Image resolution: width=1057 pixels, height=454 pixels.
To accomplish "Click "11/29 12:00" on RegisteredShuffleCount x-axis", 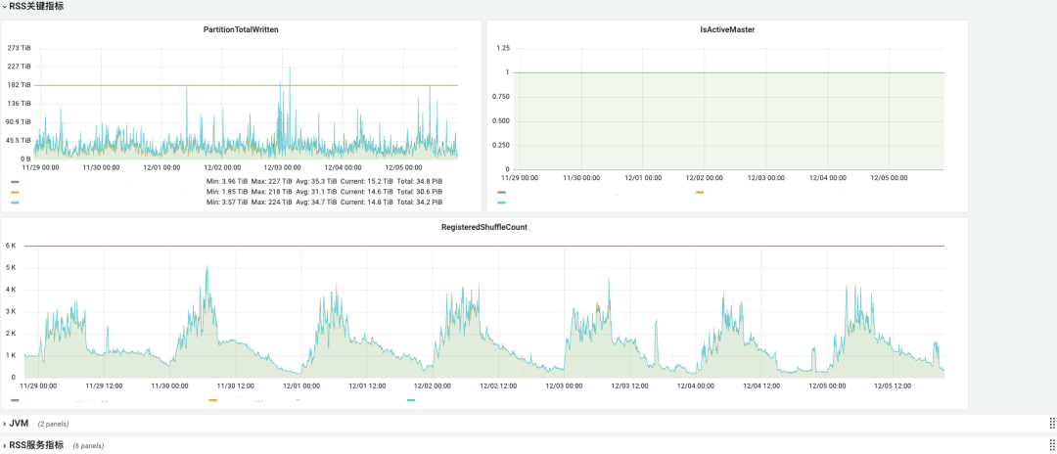I will coord(104,386).
